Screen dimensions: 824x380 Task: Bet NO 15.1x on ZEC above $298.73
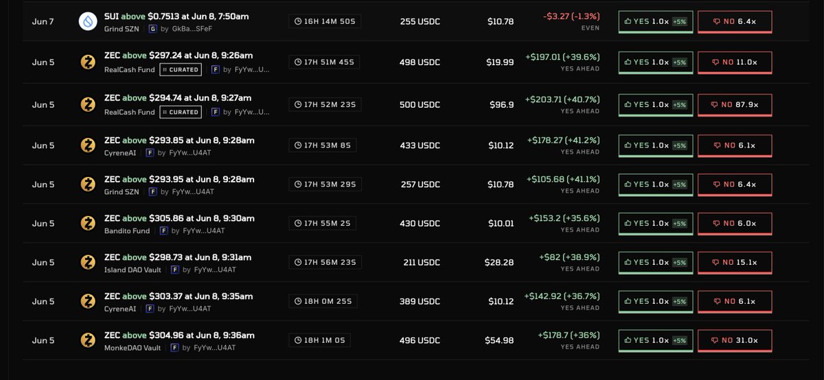coord(735,262)
